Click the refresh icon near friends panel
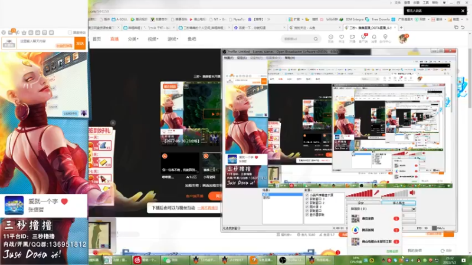The image size is (472, 265). coord(442,251)
